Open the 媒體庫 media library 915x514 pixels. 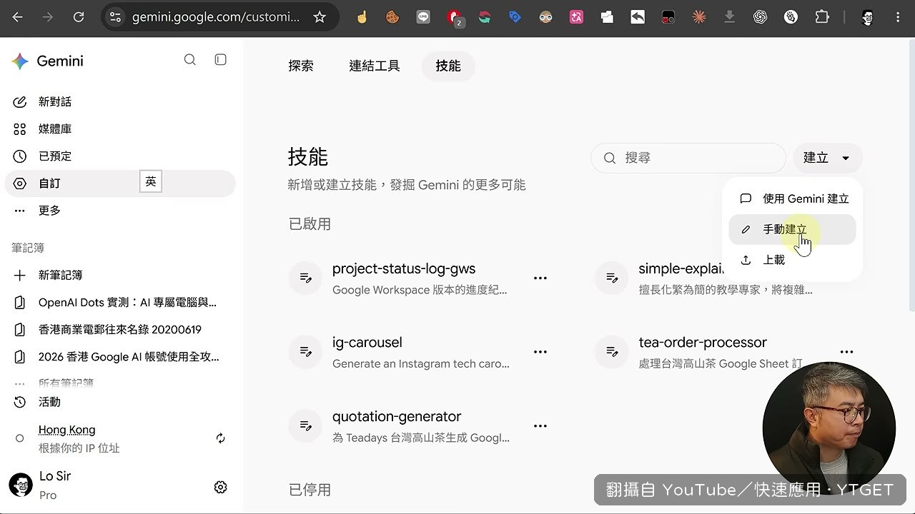point(120,129)
